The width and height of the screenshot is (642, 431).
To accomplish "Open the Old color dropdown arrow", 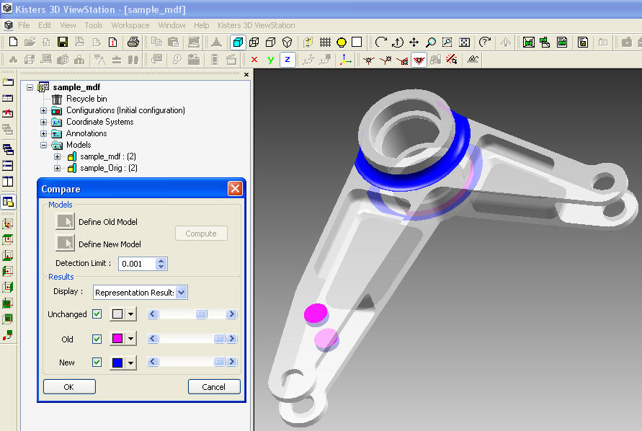I will pyautogui.click(x=130, y=339).
